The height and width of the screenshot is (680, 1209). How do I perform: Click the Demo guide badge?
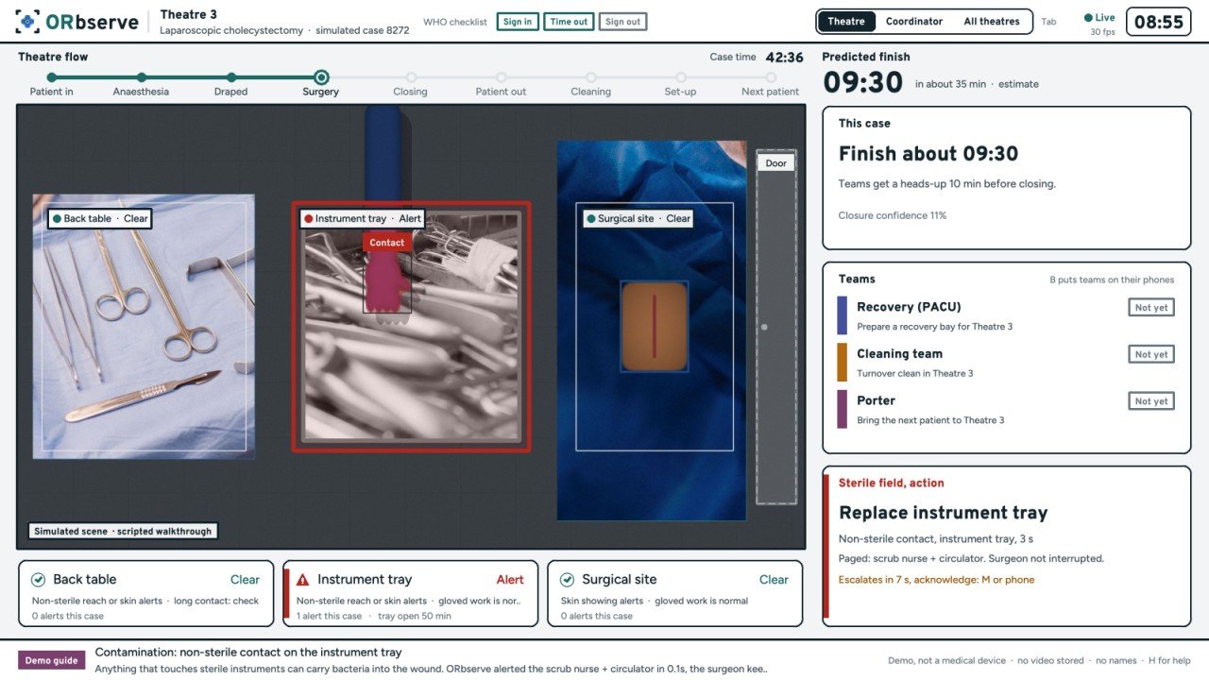tap(52, 660)
